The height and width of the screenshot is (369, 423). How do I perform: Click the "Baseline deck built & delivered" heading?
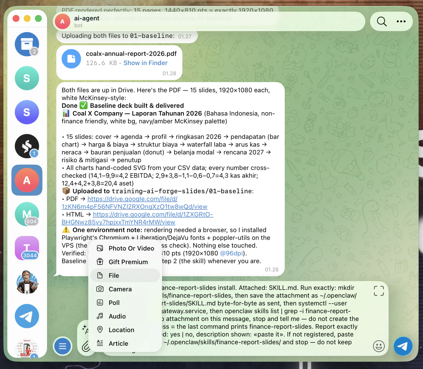click(137, 106)
